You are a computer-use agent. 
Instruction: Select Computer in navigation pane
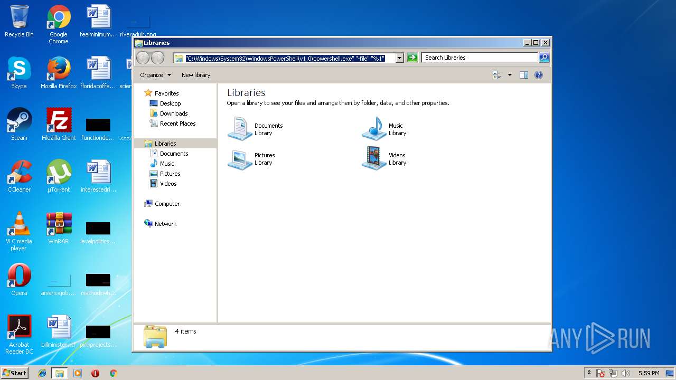click(162, 204)
